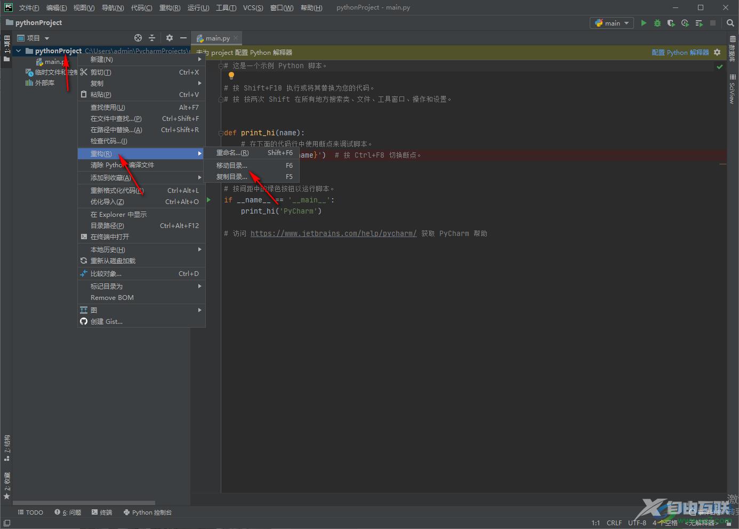Open the Database sidebar tool window
The image size is (739, 529).
733,48
